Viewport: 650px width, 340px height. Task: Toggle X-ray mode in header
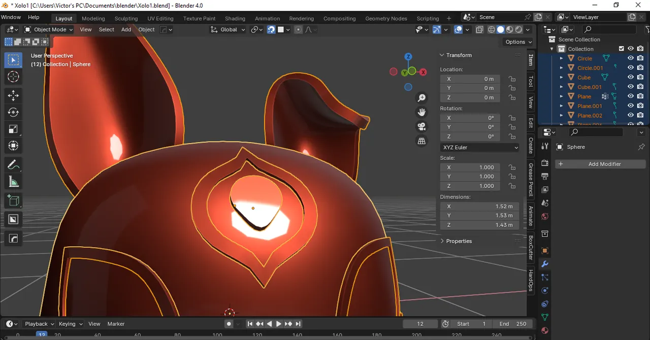tap(479, 29)
